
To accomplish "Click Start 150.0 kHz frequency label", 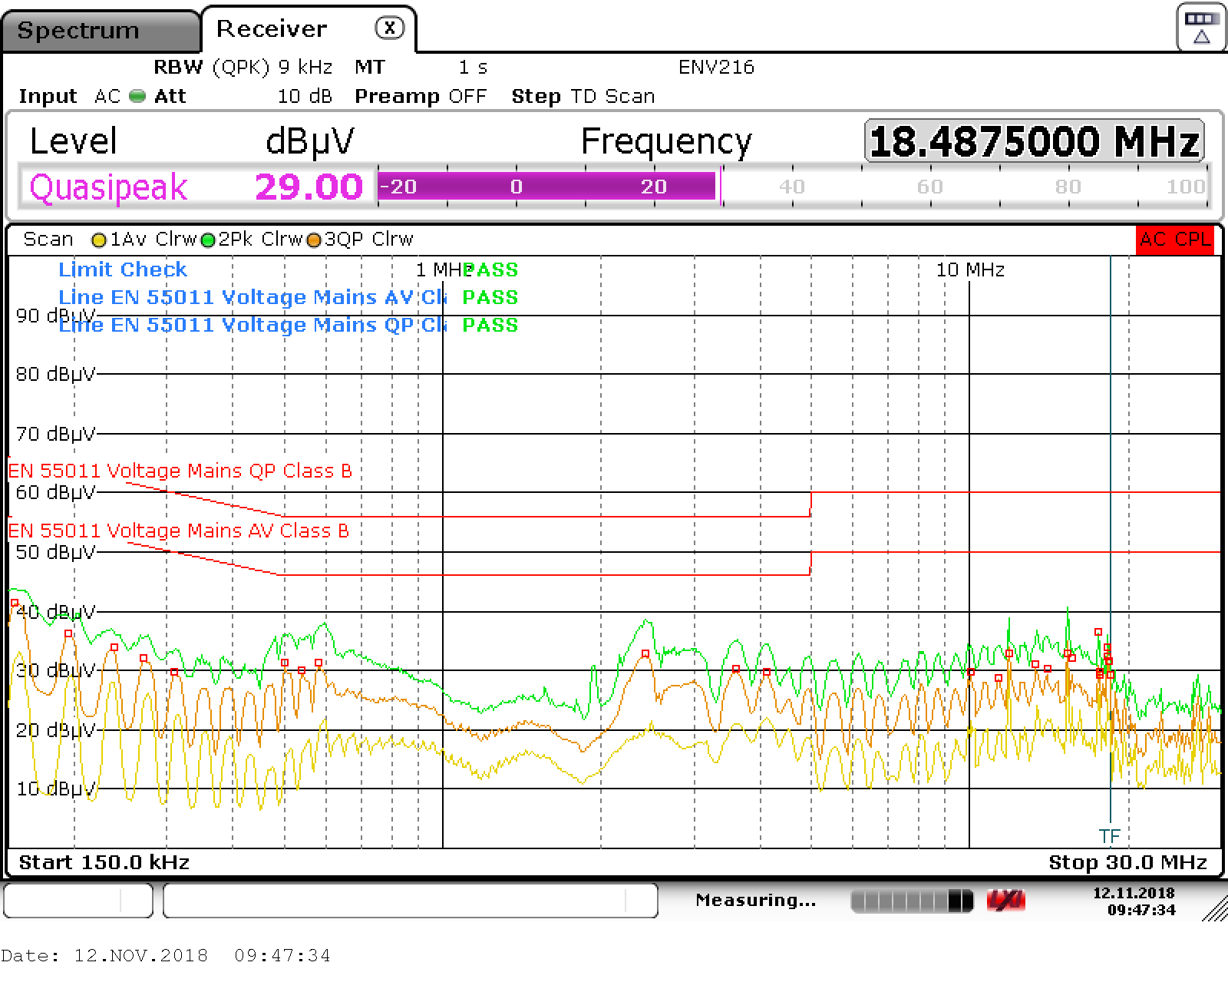I will [x=104, y=862].
